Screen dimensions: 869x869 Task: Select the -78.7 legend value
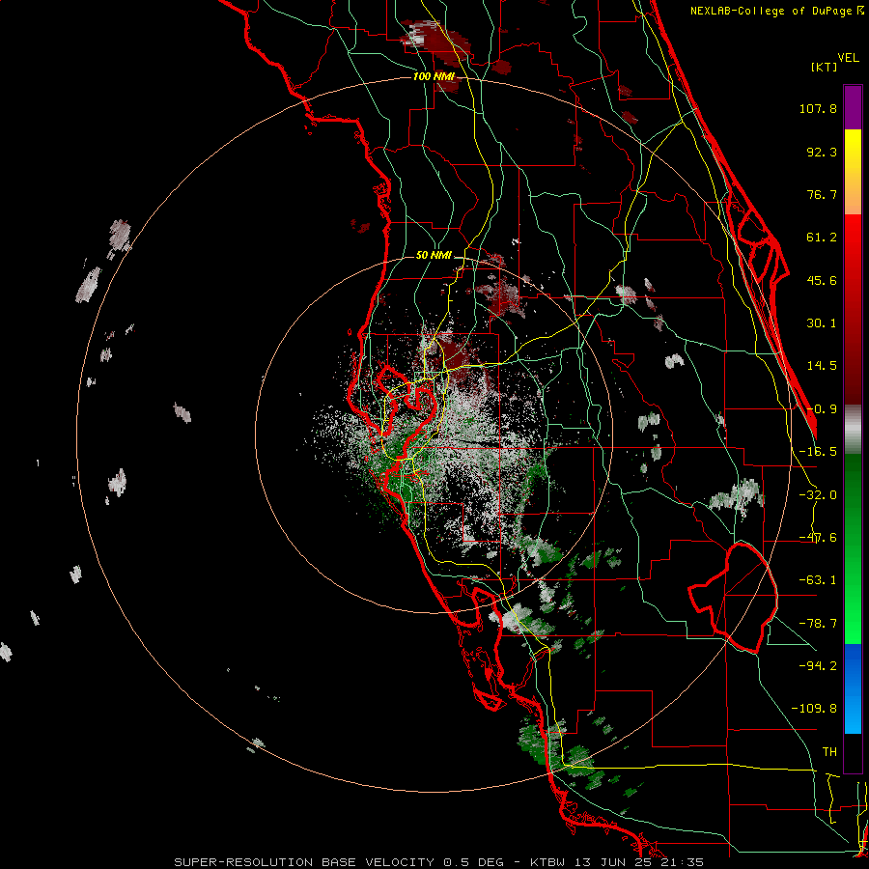click(x=818, y=624)
